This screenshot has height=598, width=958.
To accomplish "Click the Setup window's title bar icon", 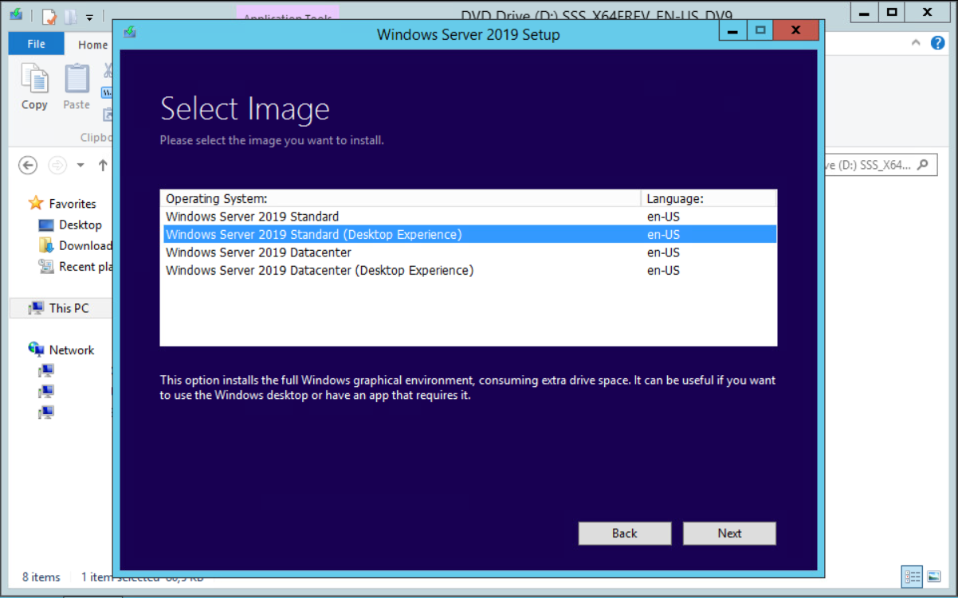I will (131, 33).
